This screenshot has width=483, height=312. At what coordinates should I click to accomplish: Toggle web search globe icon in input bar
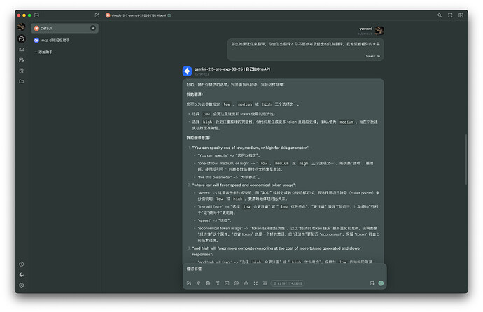click(x=208, y=283)
